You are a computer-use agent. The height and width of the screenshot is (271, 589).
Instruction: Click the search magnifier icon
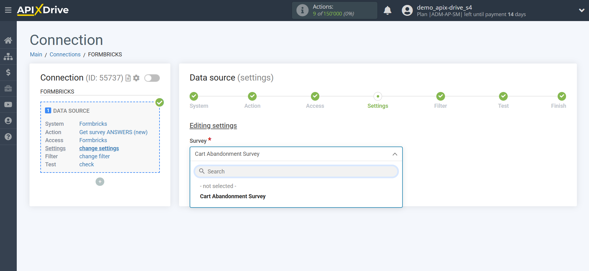coord(202,171)
